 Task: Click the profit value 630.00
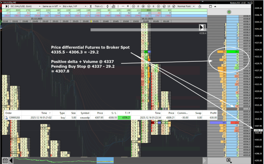[213, 118]
